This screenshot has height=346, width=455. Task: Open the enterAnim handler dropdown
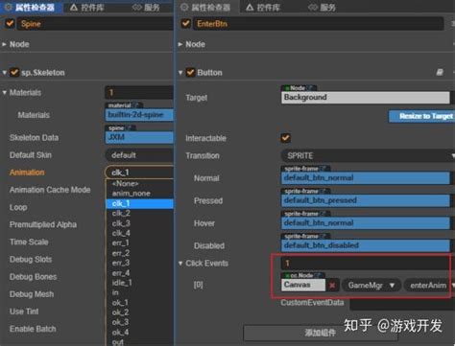[x=429, y=285]
